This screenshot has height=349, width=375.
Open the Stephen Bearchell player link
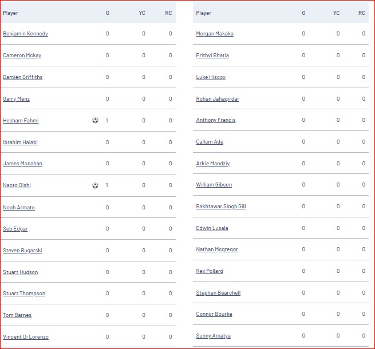[x=218, y=293]
